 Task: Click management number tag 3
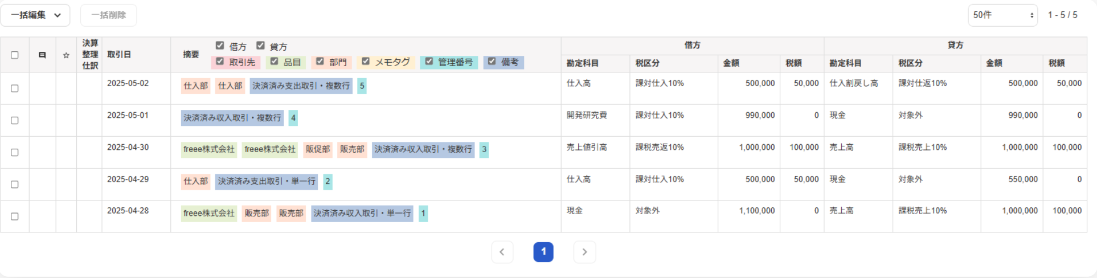[484, 150]
